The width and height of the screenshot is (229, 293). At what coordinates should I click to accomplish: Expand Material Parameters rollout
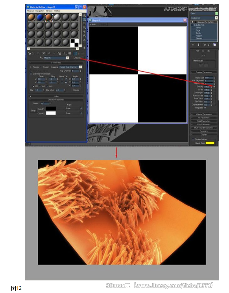[x=204, y=114]
